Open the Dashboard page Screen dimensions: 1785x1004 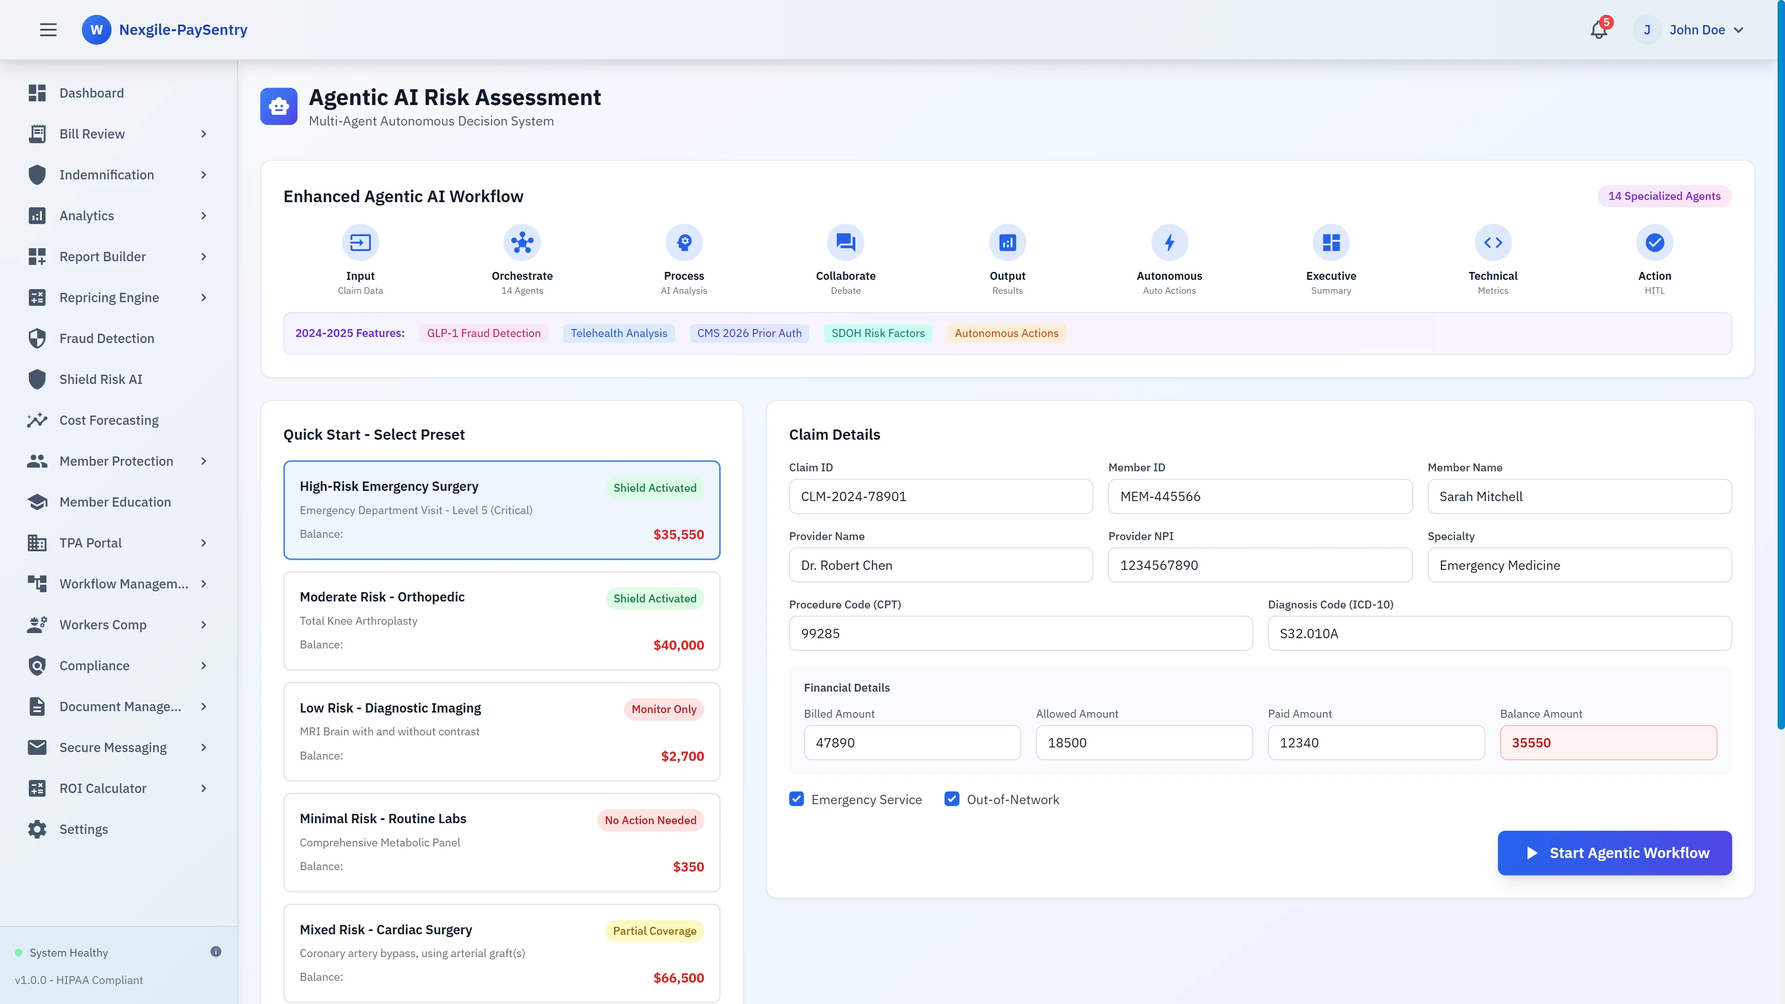point(92,92)
